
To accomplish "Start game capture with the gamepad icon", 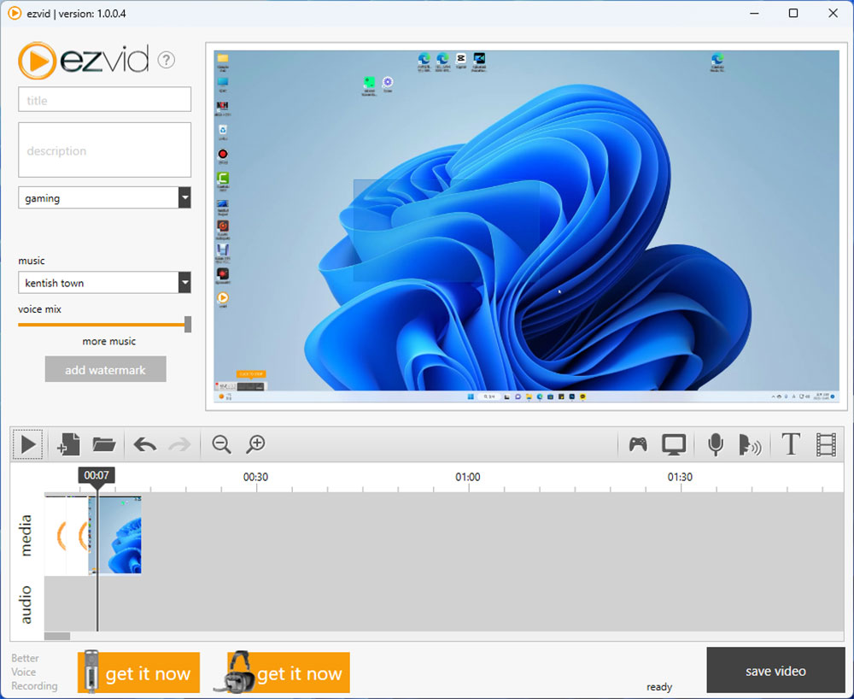I will [x=638, y=444].
